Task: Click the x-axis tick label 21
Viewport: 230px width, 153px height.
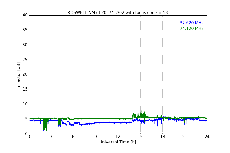Action: coord(185,137)
